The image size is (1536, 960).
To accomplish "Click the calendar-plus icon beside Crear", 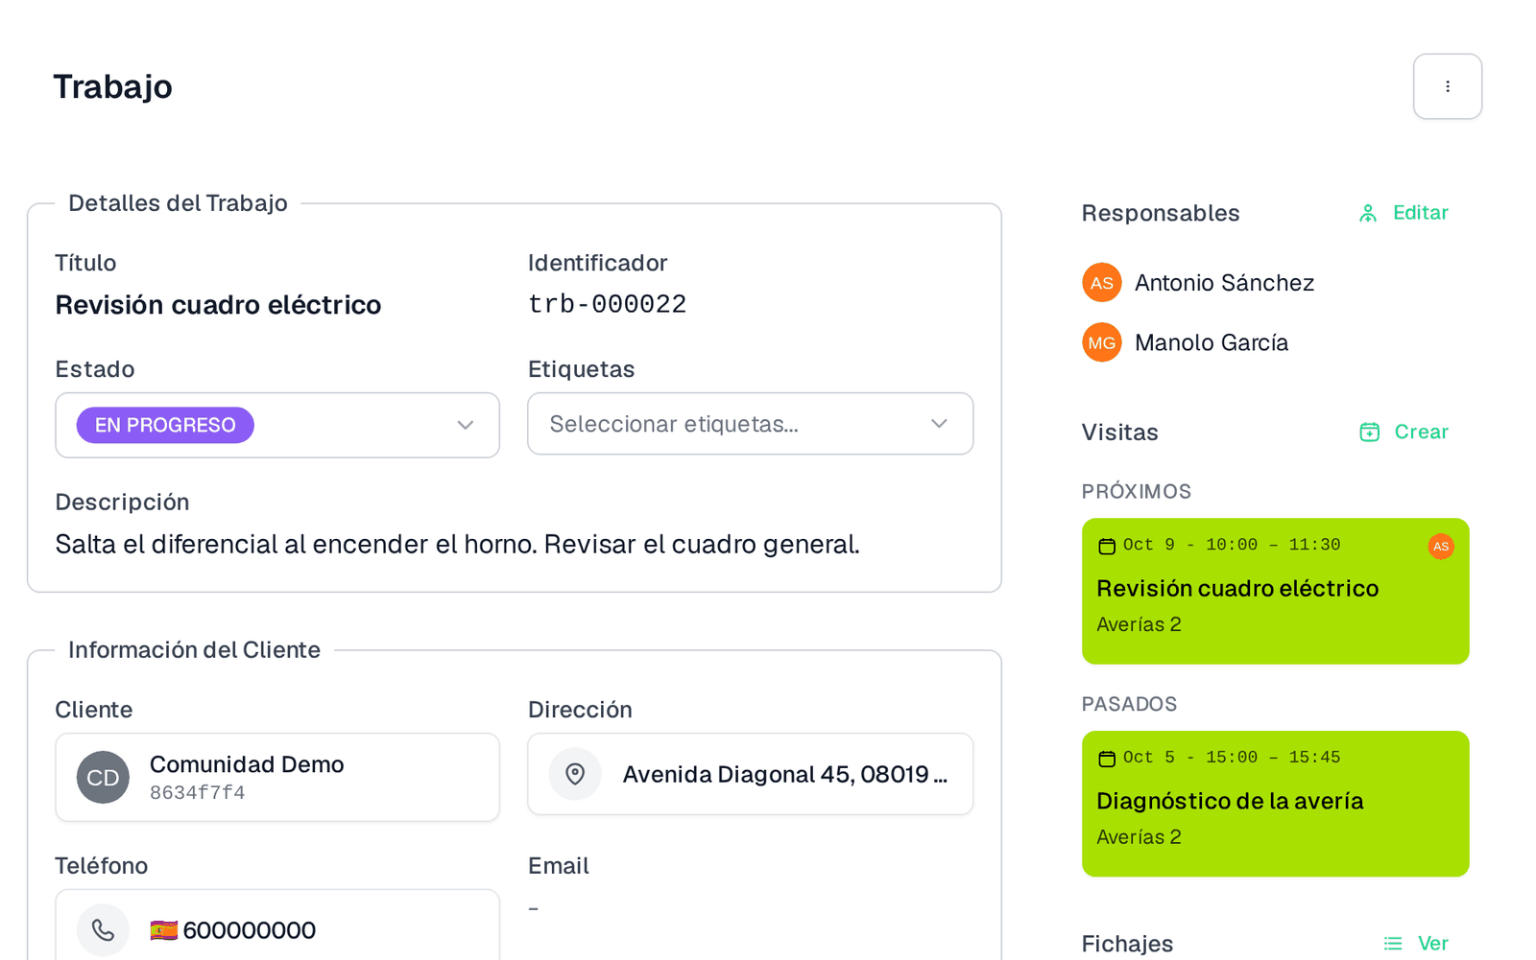I will point(1369,433).
